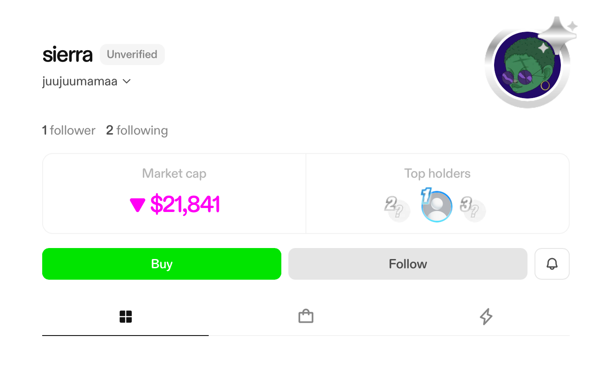
Task: View the 1 follower list
Action: pyautogui.click(x=69, y=131)
